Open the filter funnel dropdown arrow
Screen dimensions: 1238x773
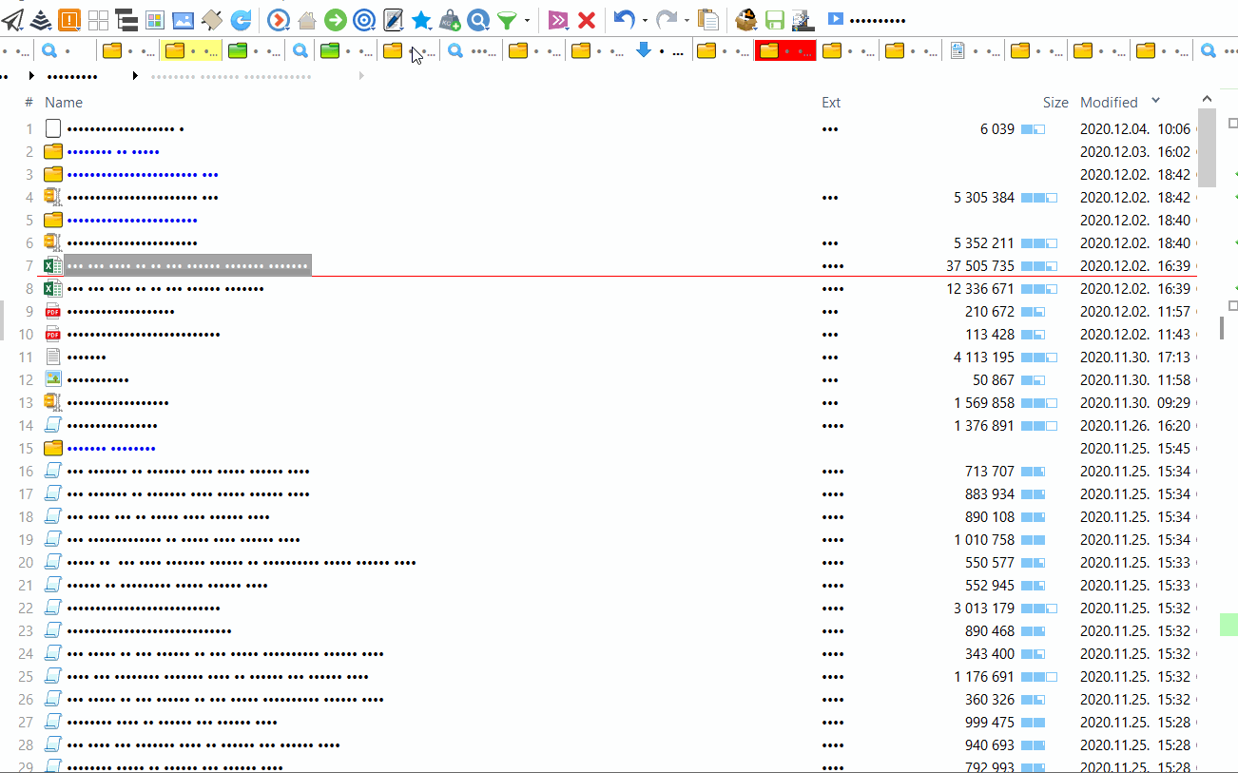click(x=529, y=22)
